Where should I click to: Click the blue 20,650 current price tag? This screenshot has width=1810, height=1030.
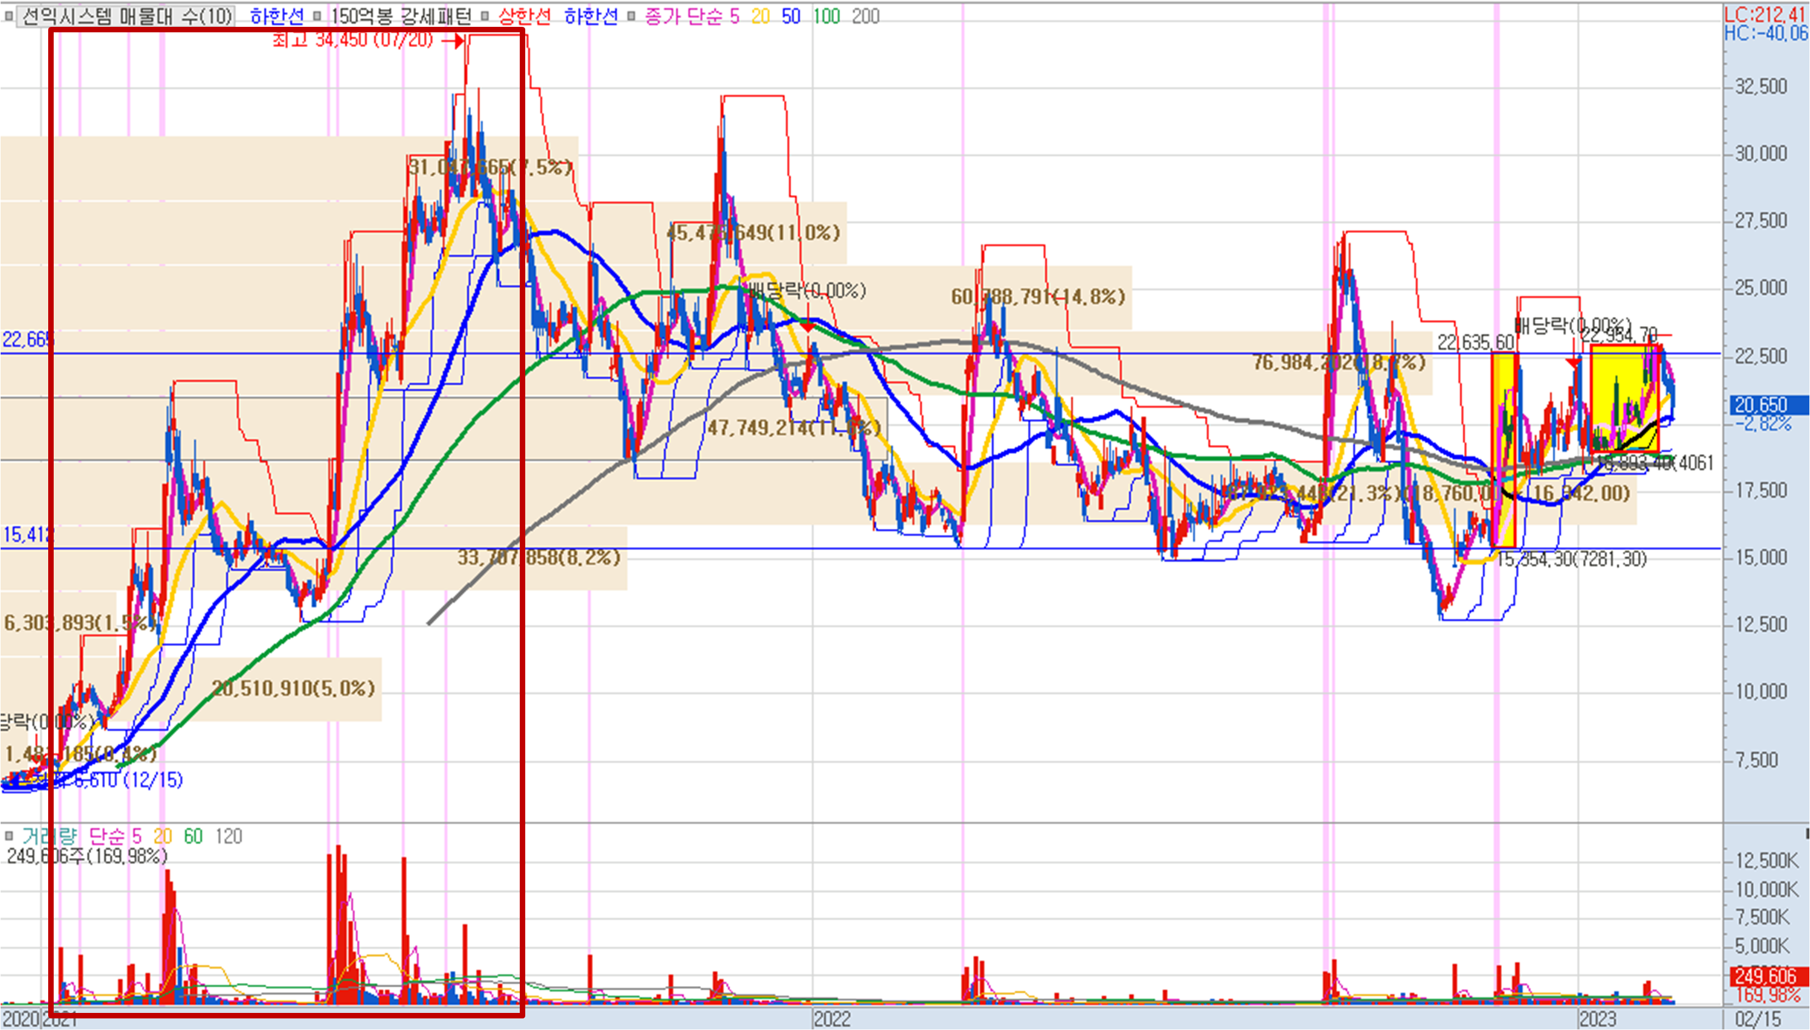pos(1761,405)
